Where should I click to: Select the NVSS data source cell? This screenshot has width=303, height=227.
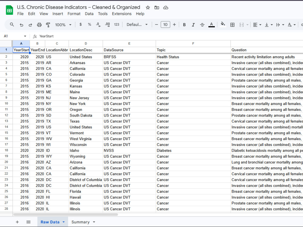(129, 150)
